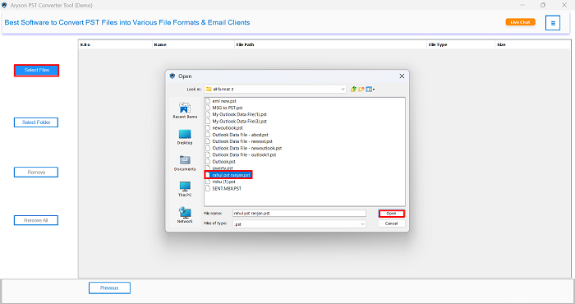Click the Create New Folder icon
575x304 pixels.
361,89
